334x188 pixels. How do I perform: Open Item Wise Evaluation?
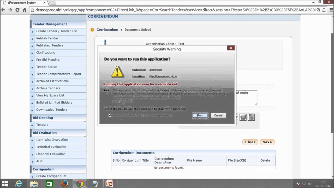pos(52,140)
